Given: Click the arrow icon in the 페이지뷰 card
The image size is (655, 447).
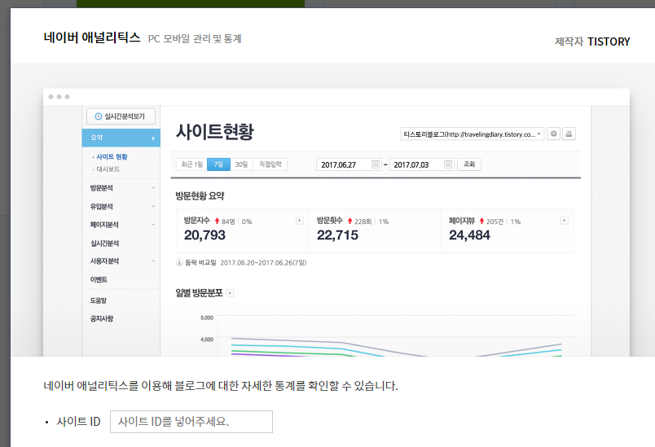Looking at the screenshot, I should tap(565, 221).
